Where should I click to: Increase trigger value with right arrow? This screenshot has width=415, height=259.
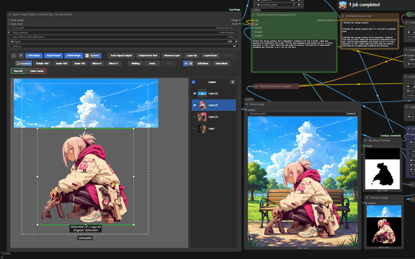[x=236, y=41]
